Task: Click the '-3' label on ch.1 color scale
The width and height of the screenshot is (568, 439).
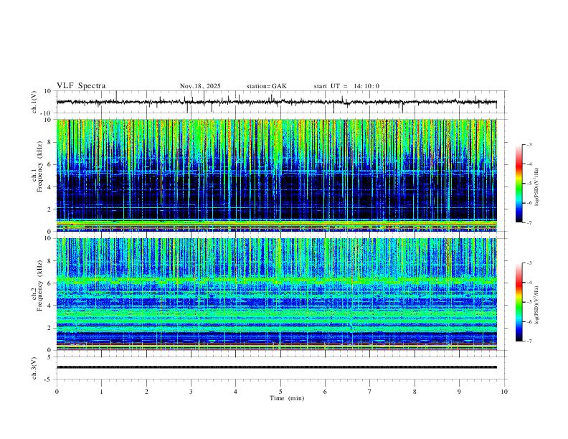Action: click(529, 144)
